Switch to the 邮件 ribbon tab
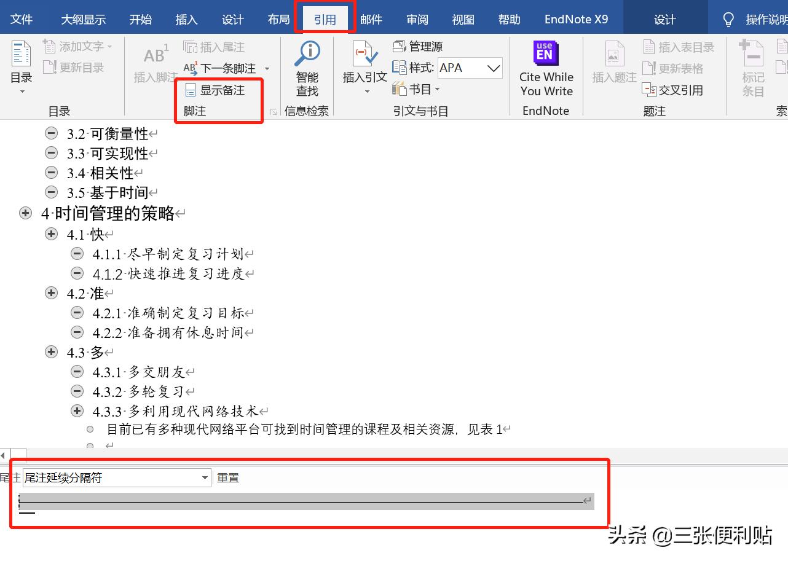788x561 pixels. coord(371,18)
